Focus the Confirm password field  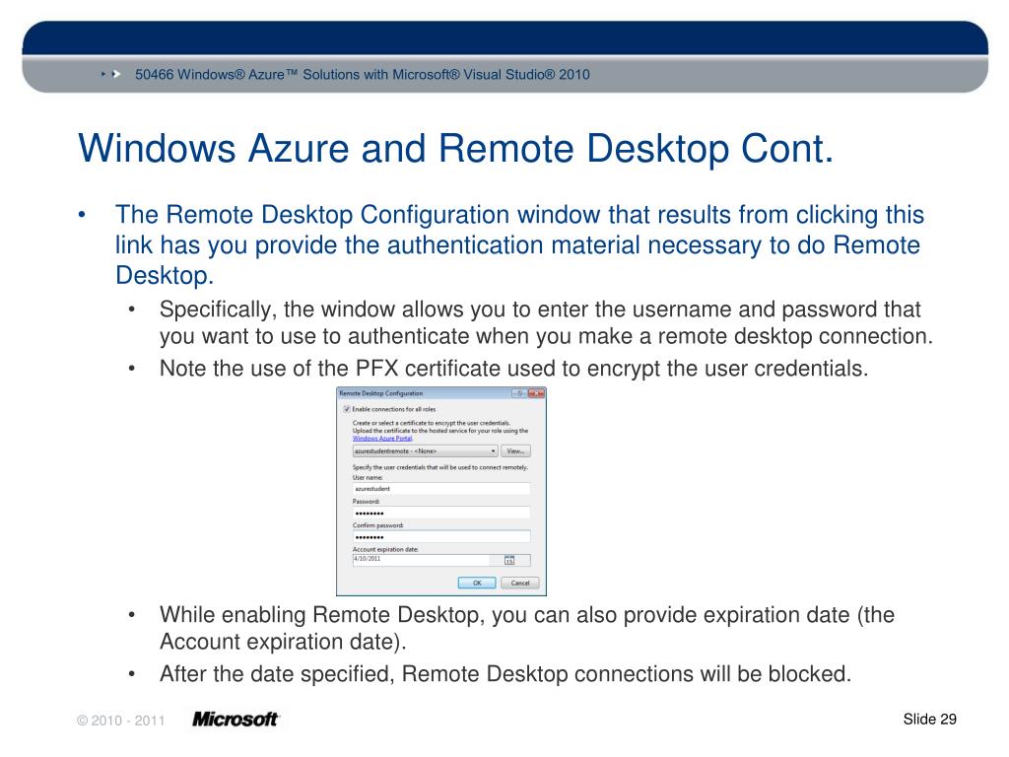coord(440,537)
